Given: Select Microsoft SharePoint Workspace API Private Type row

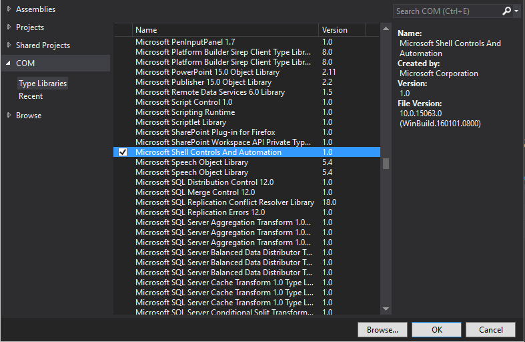Looking at the screenshot, I should coord(247,142).
